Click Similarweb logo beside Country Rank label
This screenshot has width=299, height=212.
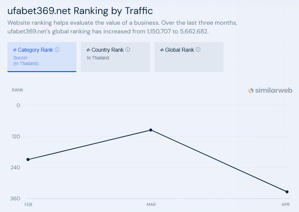pos(88,50)
